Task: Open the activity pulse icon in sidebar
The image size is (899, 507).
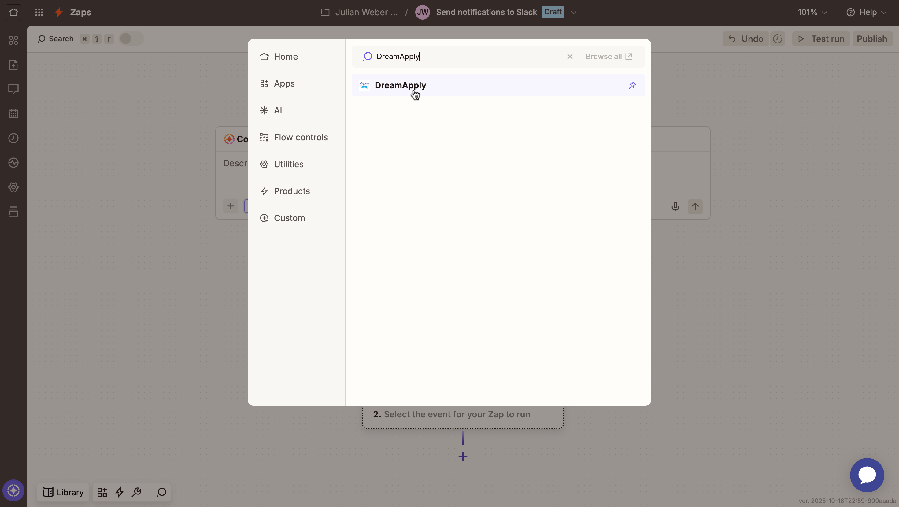Action: (x=13, y=163)
